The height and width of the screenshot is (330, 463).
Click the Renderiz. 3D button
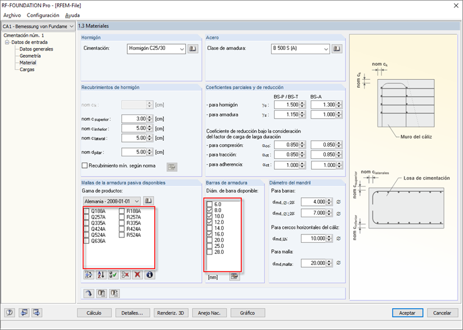[171, 313]
